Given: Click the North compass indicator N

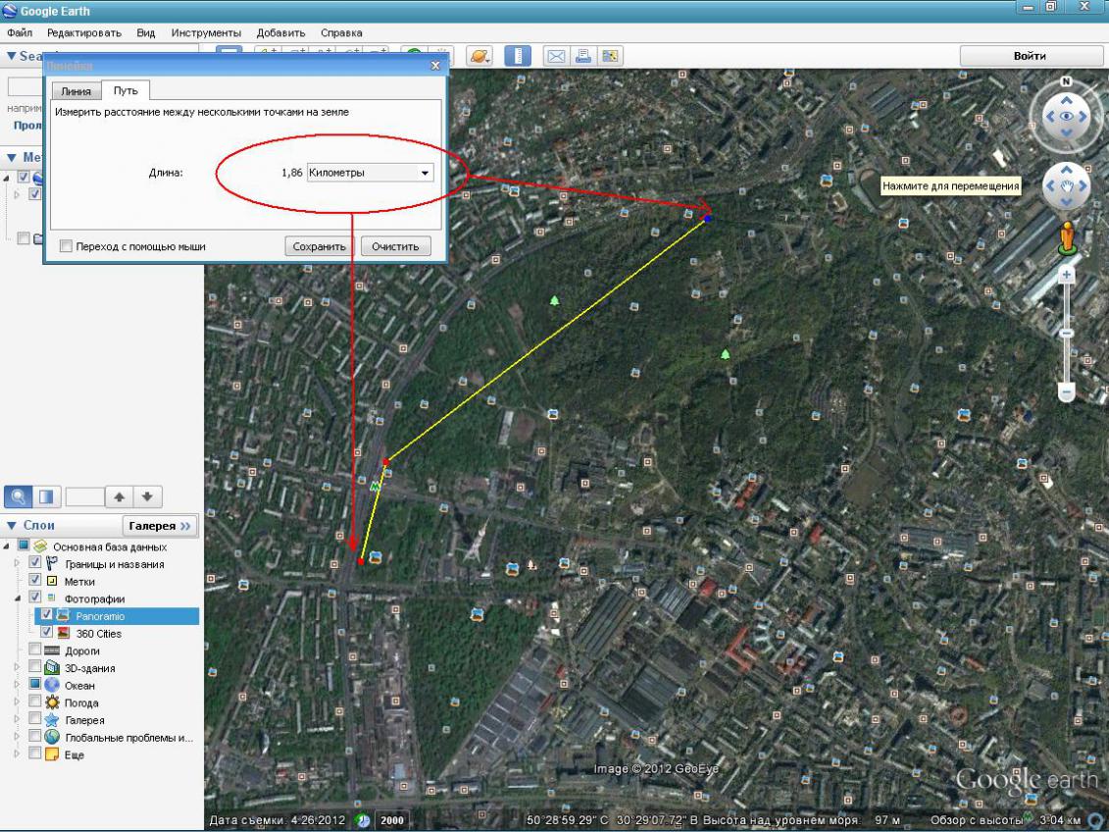Looking at the screenshot, I should 1066,81.
